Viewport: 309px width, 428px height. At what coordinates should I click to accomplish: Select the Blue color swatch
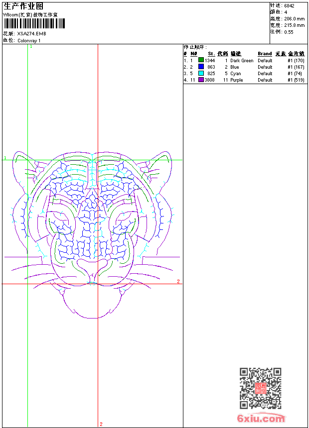point(201,67)
